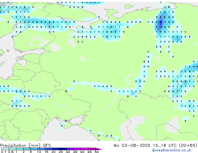Click the above-50 arrow tip of legend
198x153 pixels.
(99, 149)
